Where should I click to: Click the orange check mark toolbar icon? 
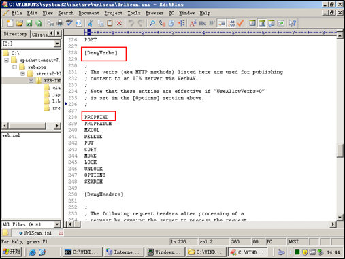click(x=240, y=23)
